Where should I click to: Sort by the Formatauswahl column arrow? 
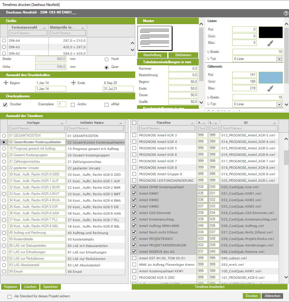(x=44, y=28)
